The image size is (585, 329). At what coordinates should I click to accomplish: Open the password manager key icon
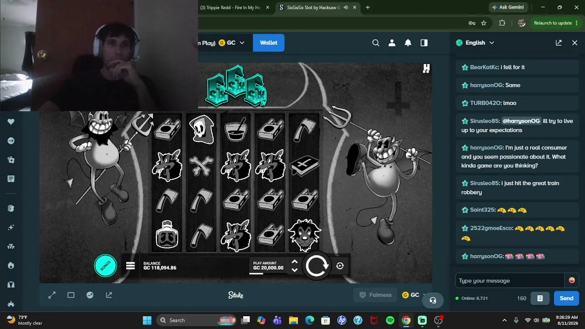(x=472, y=23)
